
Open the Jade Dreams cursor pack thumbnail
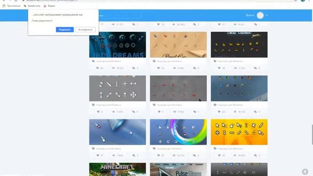117,44
